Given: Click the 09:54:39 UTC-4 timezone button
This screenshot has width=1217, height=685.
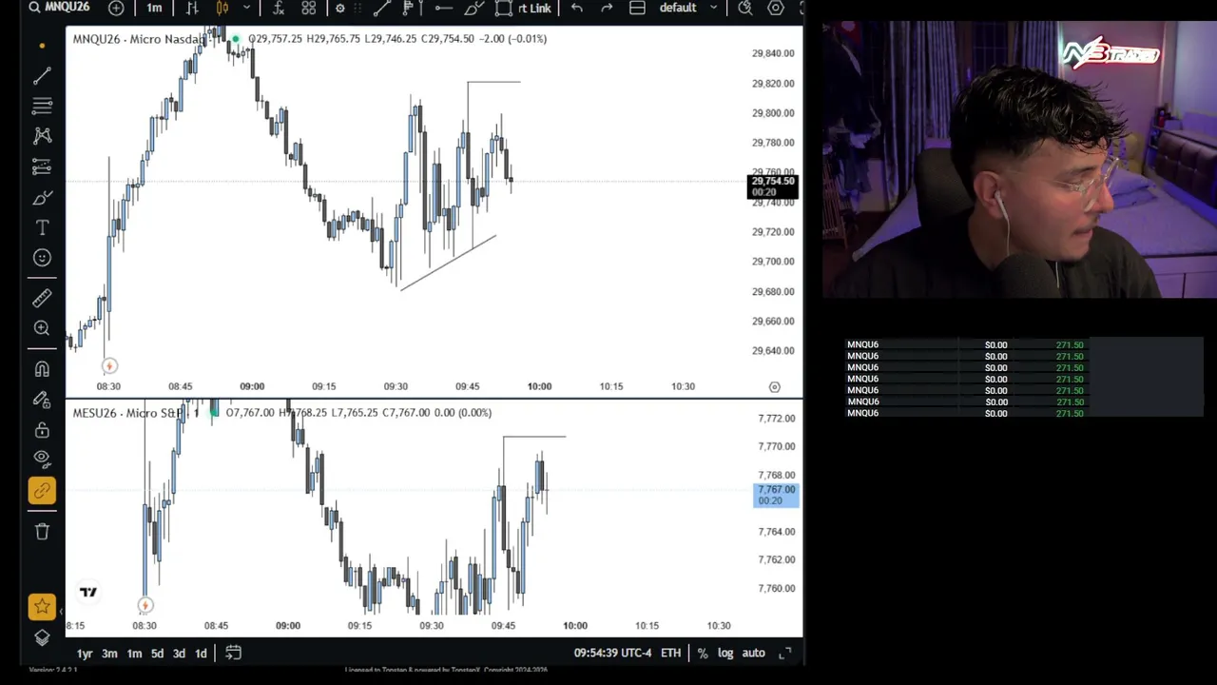Looking at the screenshot, I should 612,653.
